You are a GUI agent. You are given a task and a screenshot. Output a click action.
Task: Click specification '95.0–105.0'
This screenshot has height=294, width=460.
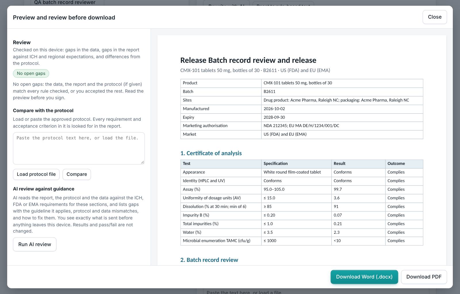pyautogui.click(x=274, y=189)
